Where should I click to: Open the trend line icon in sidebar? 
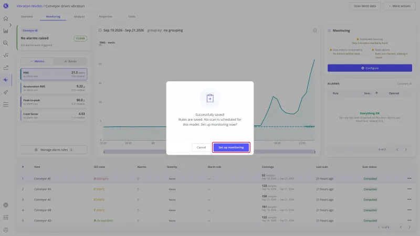tap(6, 68)
